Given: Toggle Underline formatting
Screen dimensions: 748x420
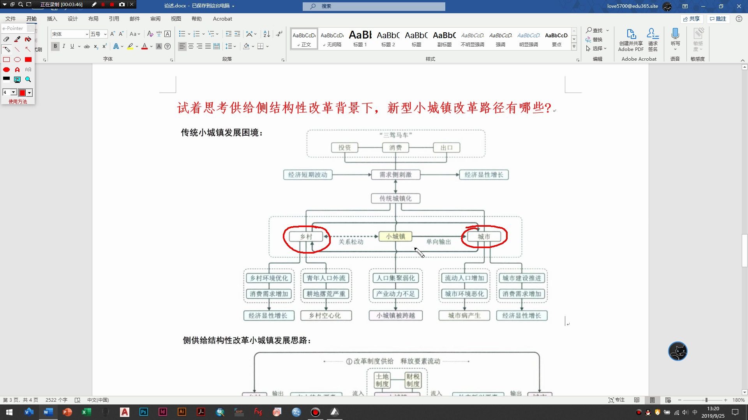Looking at the screenshot, I should click(72, 46).
